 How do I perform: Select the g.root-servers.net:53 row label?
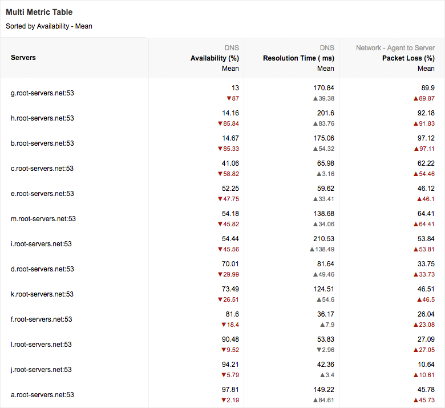click(42, 93)
